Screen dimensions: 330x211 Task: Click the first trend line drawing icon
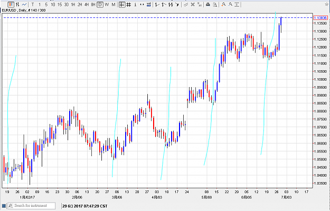(x=157, y=4)
